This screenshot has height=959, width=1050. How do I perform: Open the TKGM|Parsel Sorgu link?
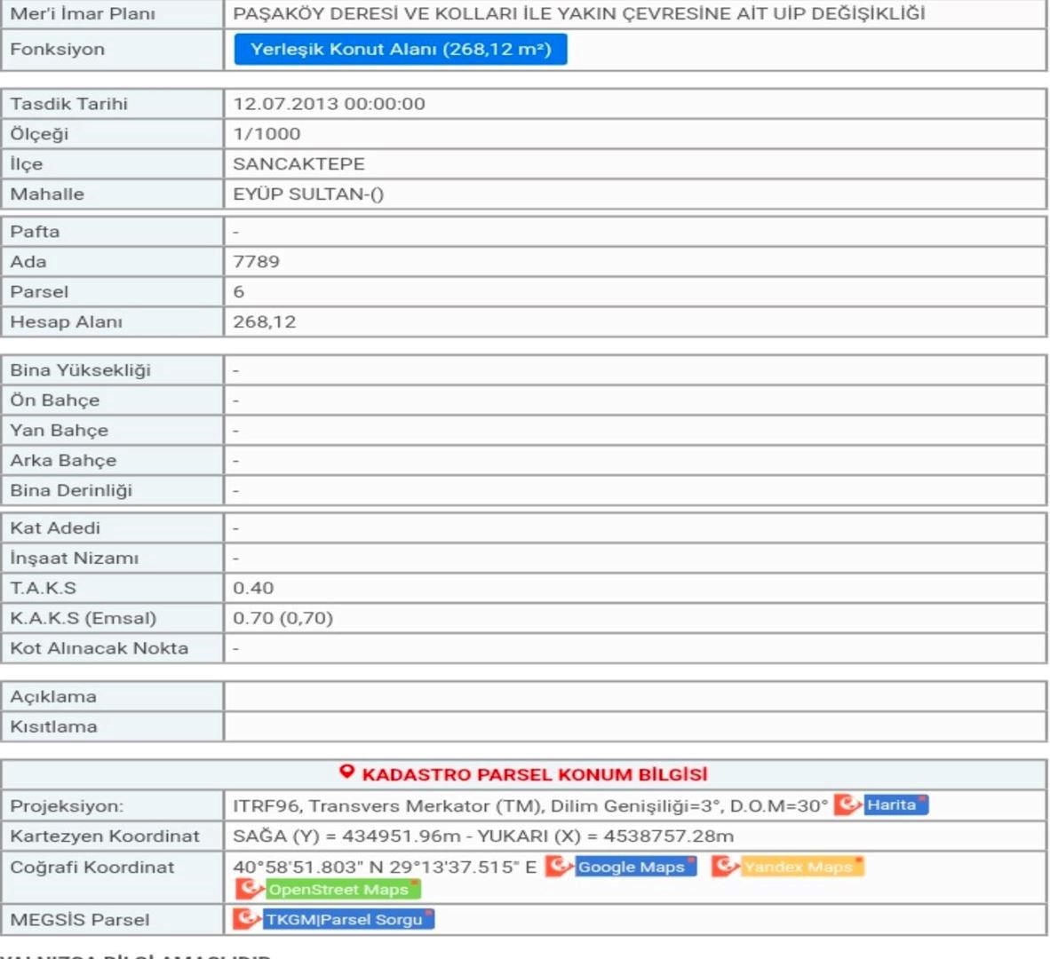click(x=346, y=919)
